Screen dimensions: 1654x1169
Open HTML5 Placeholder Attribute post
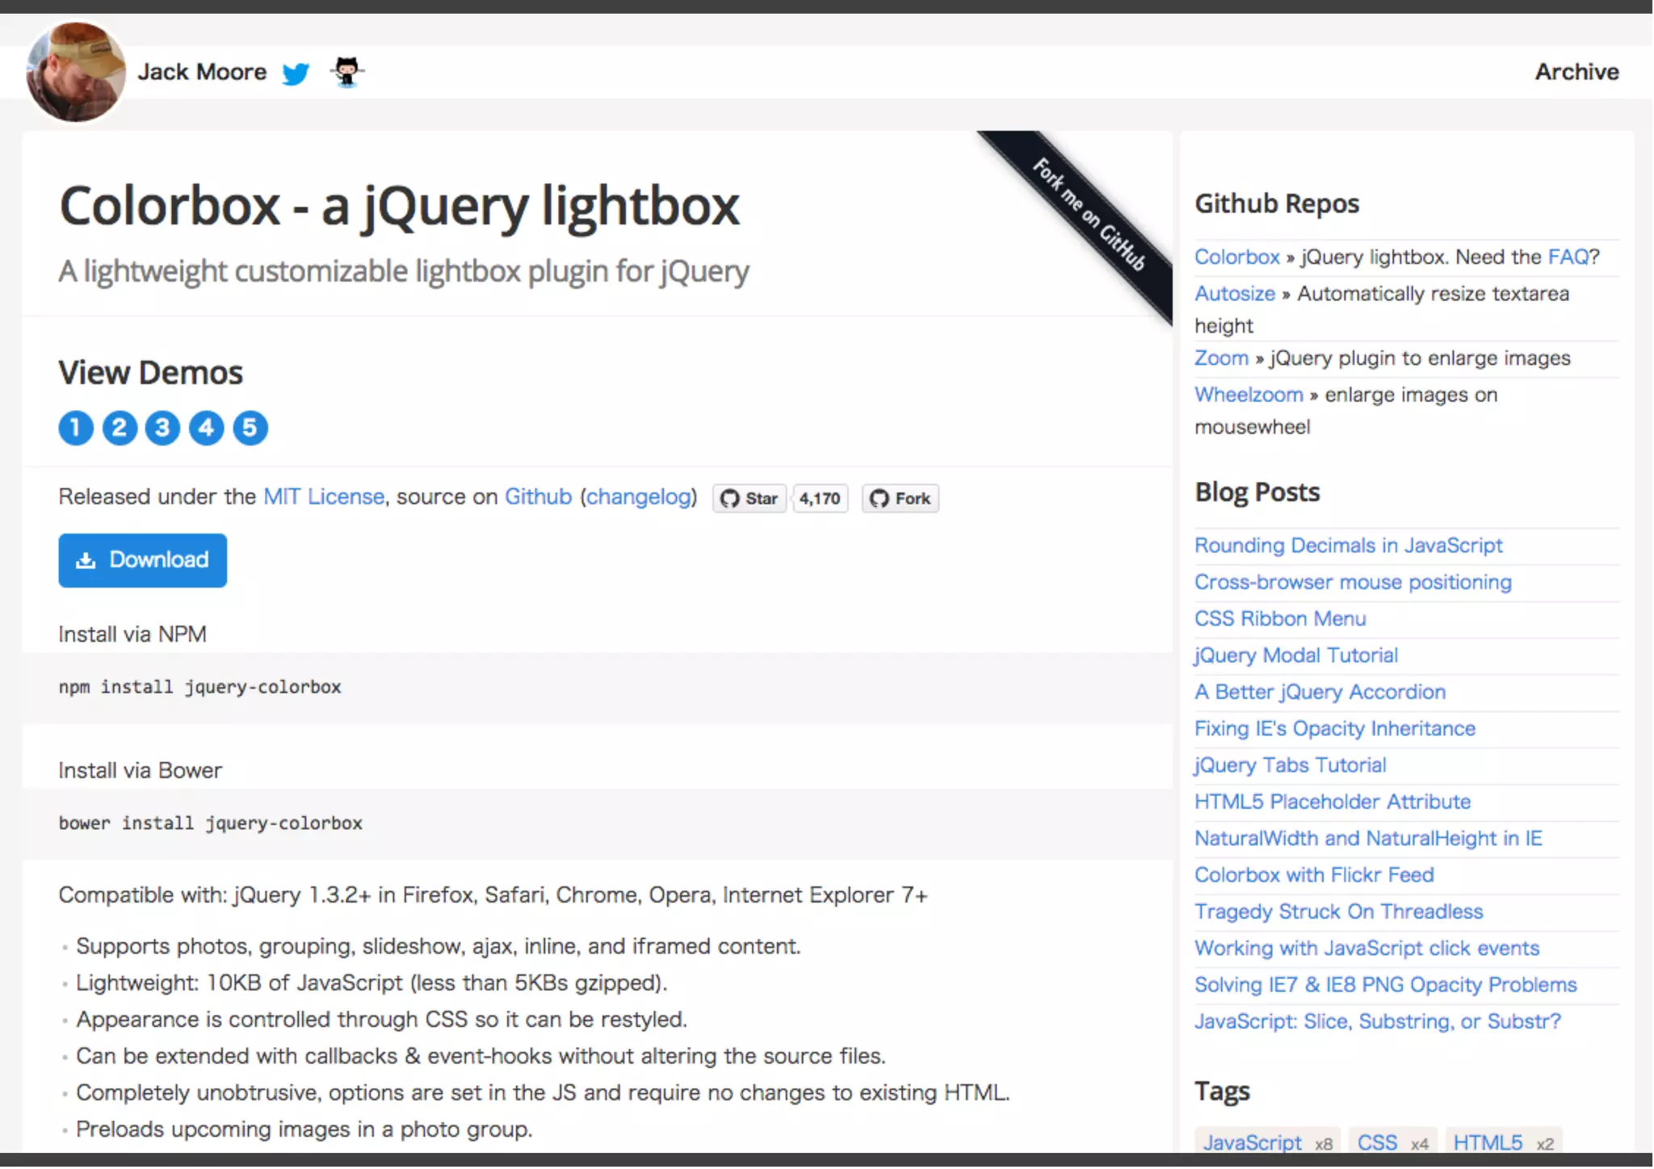coord(1332,802)
